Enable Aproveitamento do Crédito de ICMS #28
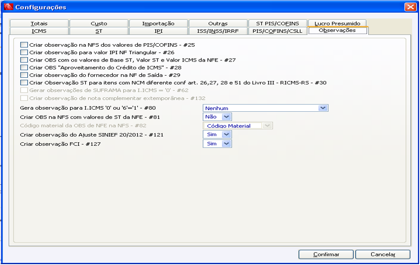Viewport: 420px width, 265px height. (24, 67)
